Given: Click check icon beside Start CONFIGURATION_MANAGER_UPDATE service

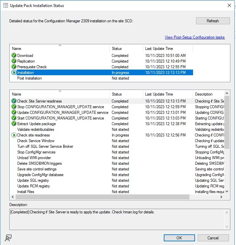Looking at the screenshot, I should [x=14, y=118].
